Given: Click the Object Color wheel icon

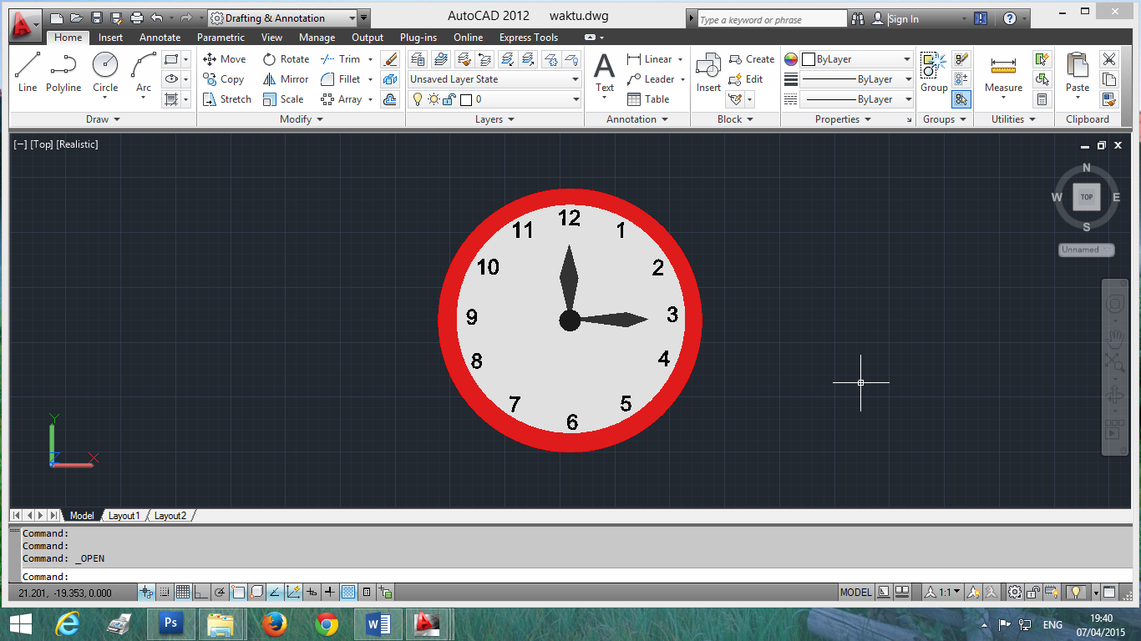Looking at the screenshot, I should click(790, 59).
